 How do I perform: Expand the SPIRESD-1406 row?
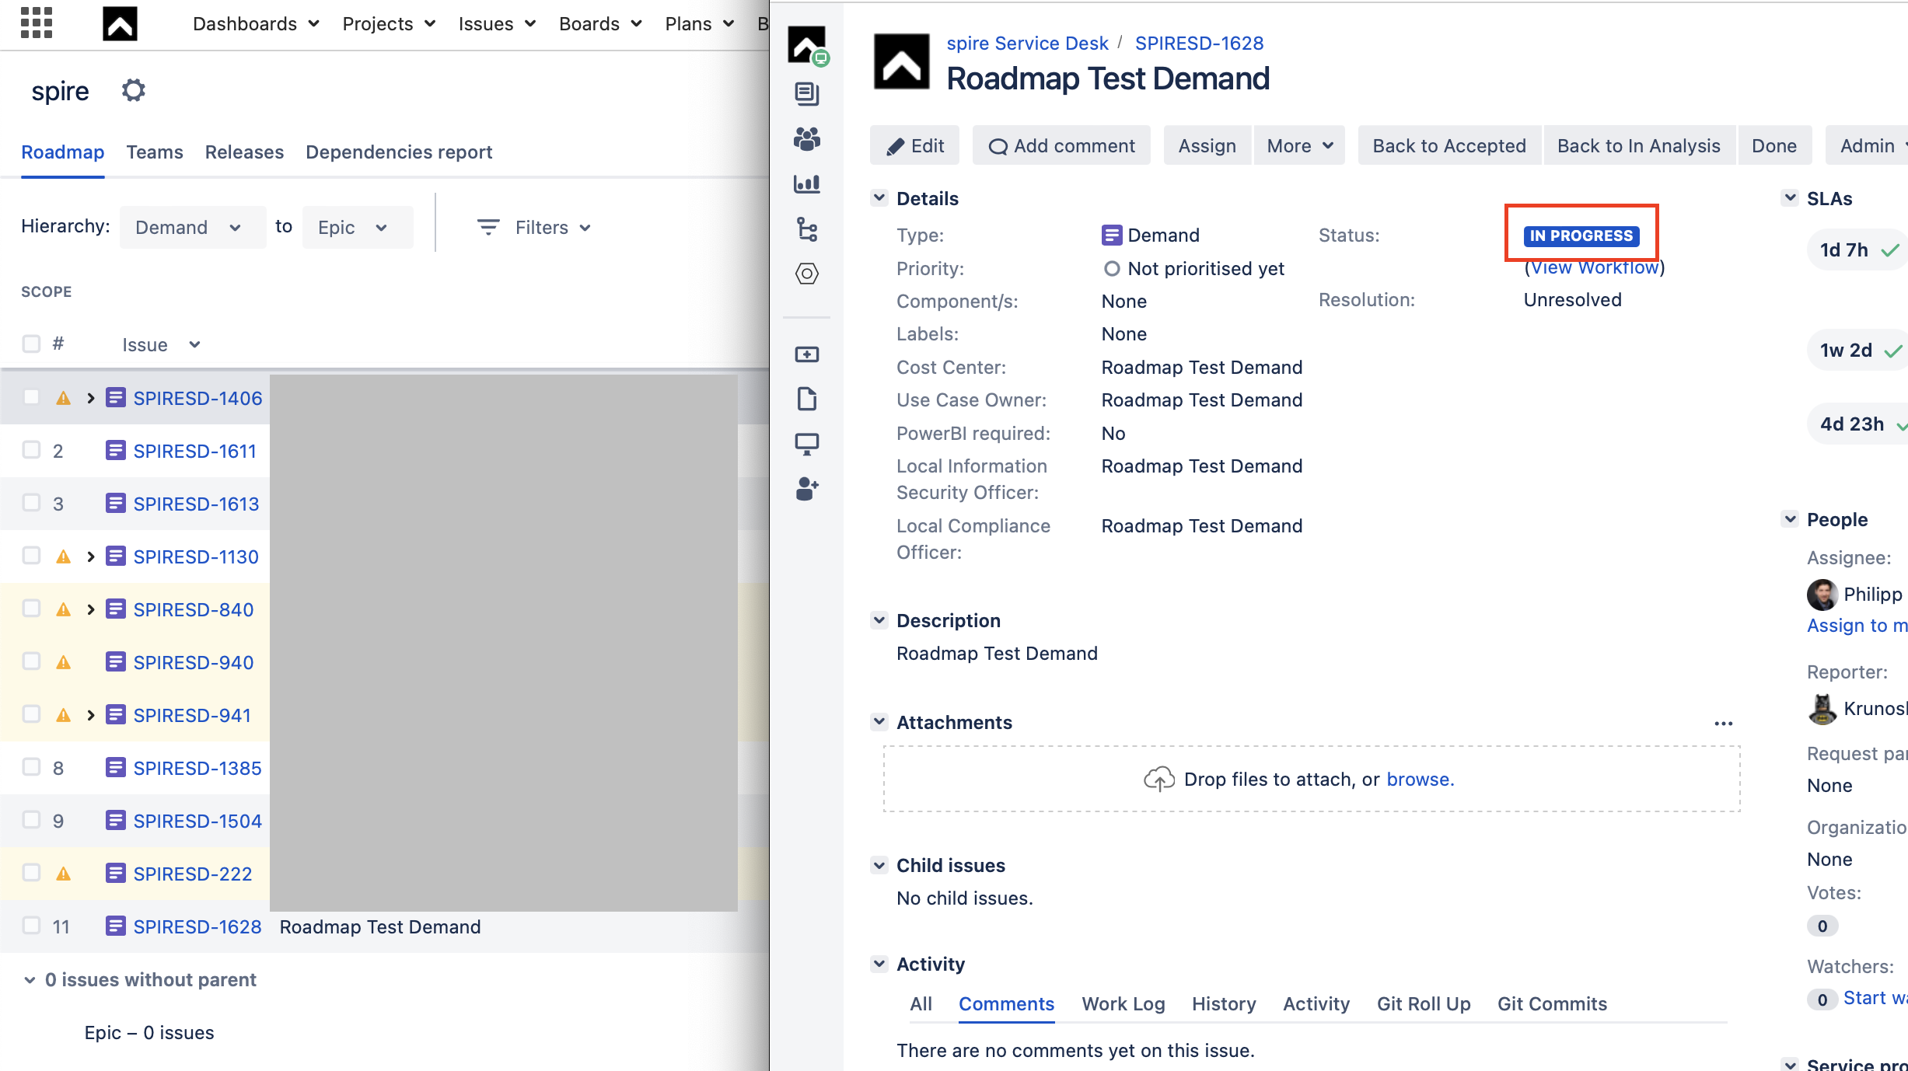(90, 398)
